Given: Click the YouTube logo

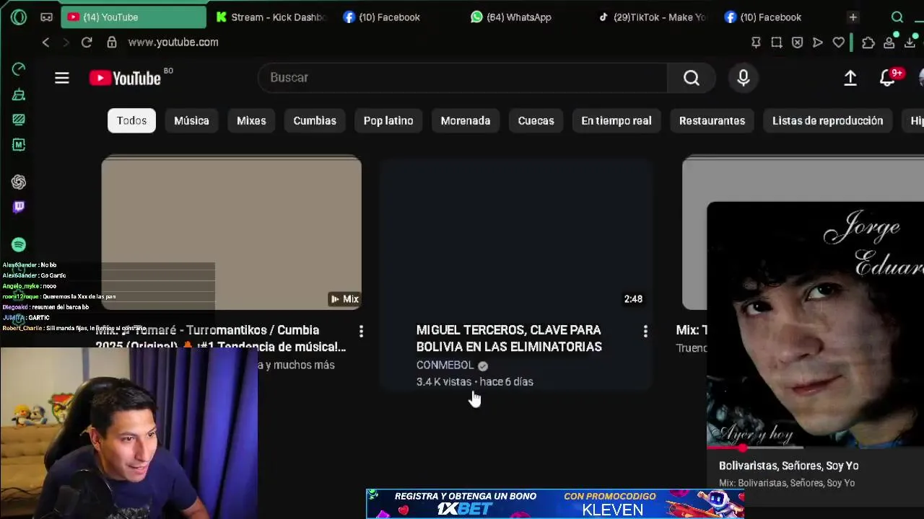Looking at the screenshot, I should click(125, 78).
